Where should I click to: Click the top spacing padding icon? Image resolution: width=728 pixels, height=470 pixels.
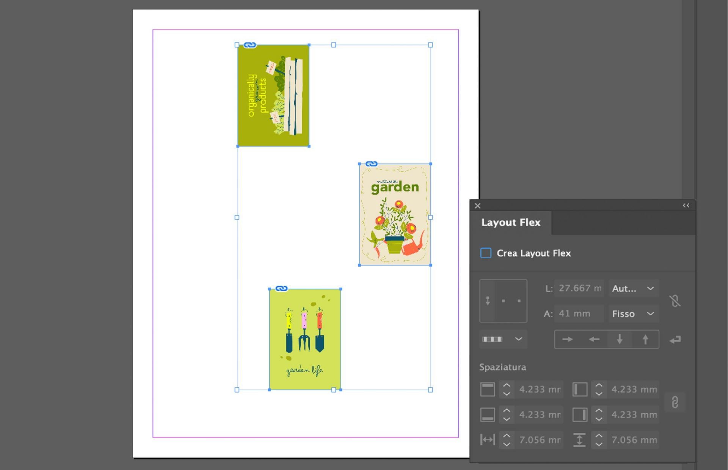(487, 389)
